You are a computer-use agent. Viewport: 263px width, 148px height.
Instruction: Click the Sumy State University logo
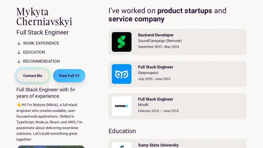coord(122,145)
